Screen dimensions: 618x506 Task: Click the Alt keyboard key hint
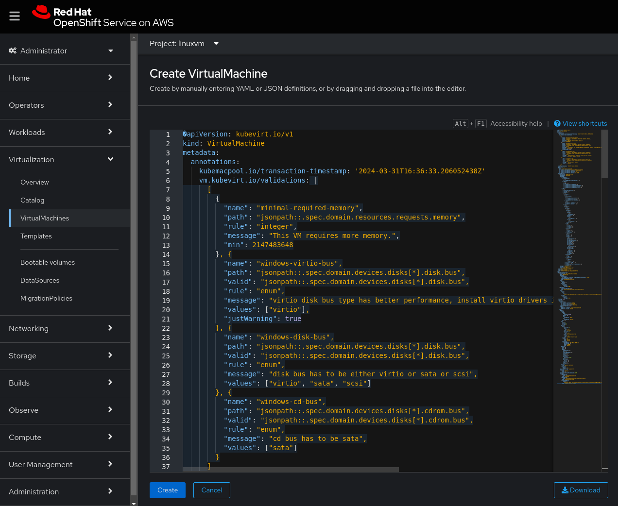point(461,124)
